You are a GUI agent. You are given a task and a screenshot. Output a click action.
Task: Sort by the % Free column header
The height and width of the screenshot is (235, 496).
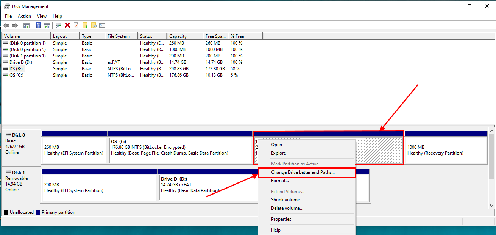pyautogui.click(x=245, y=36)
